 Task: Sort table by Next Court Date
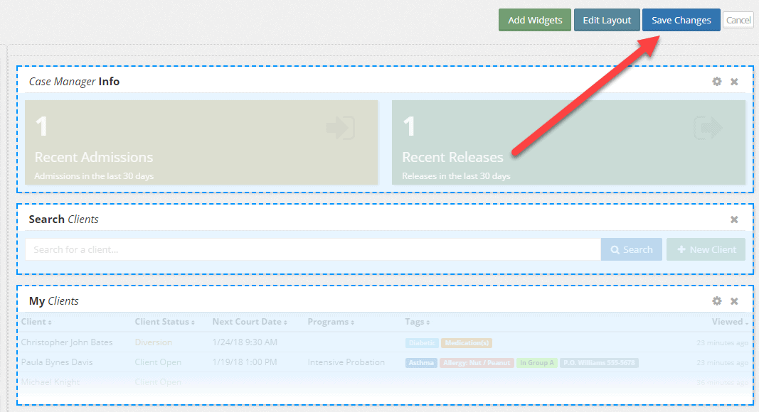pos(249,322)
